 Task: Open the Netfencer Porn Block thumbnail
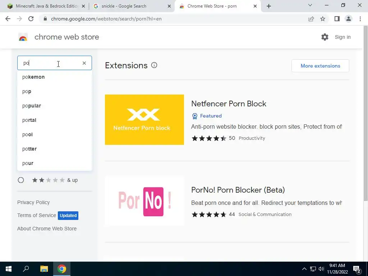click(x=144, y=120)
